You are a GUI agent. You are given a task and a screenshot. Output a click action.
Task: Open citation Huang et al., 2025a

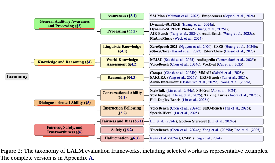tap(212, 29)
